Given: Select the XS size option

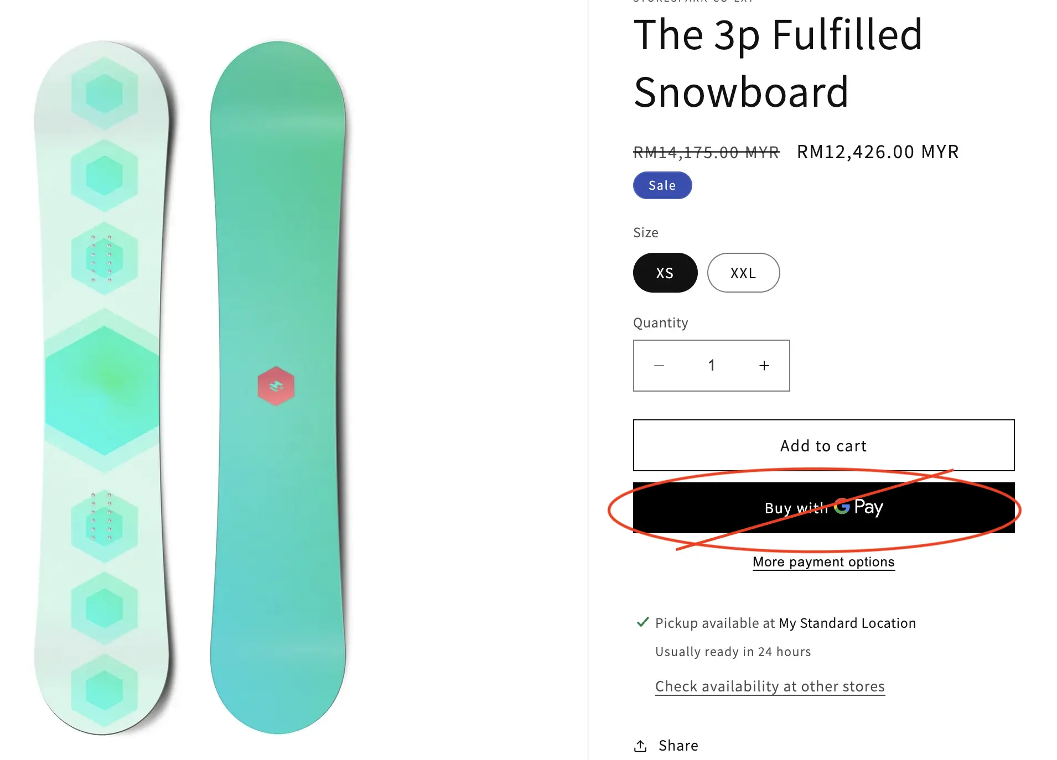Looking at the screenshot, I should [665, 272].
